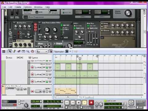Toggle the Click metronome checkbox
This screenshot has width=148, height=111.
pyautogui.click(x=19, y=101)
